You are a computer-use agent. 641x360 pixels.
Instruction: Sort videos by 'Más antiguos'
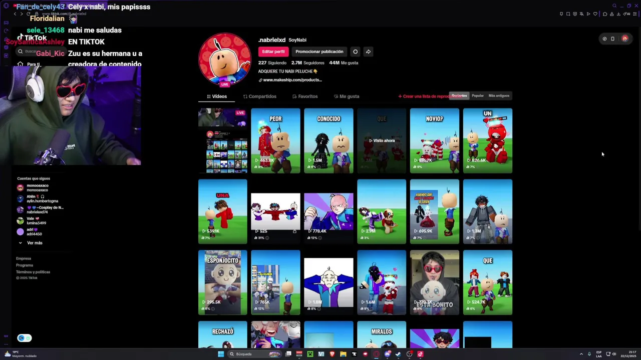[499, 95]
